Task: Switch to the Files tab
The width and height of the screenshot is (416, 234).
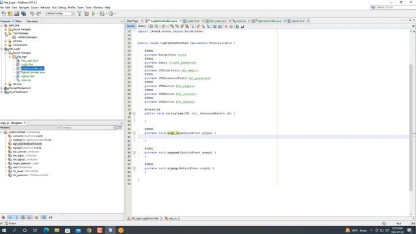Action: coord(19,21)
